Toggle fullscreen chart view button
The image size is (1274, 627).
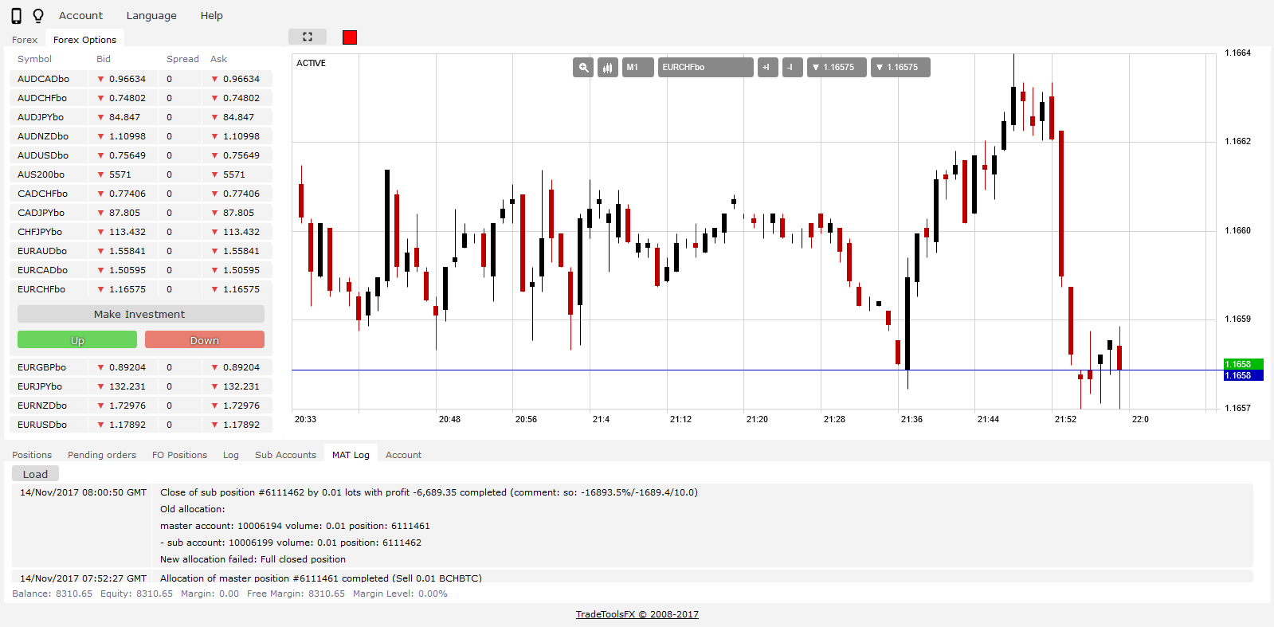308,37
